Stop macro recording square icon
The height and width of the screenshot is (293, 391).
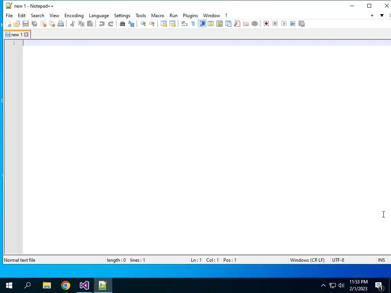point(275,24)
